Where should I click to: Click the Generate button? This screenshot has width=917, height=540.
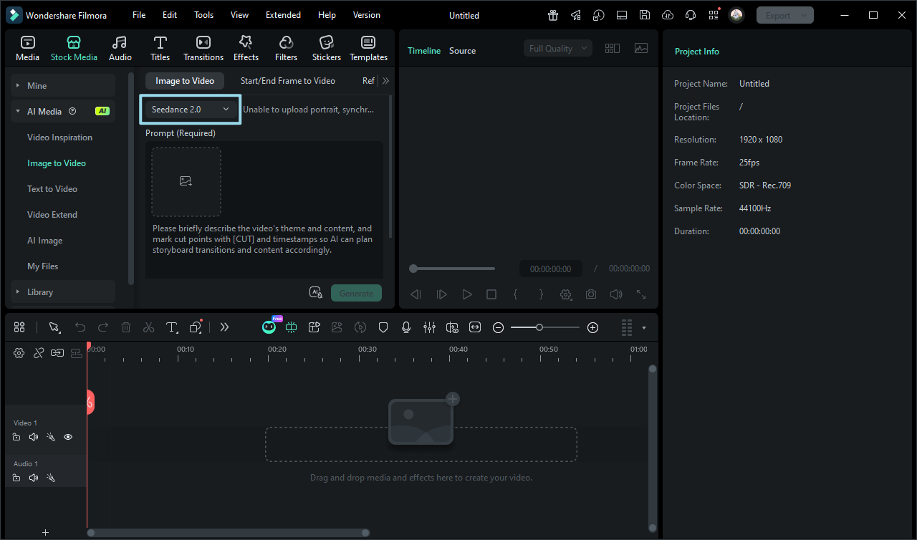coord(356,292)
